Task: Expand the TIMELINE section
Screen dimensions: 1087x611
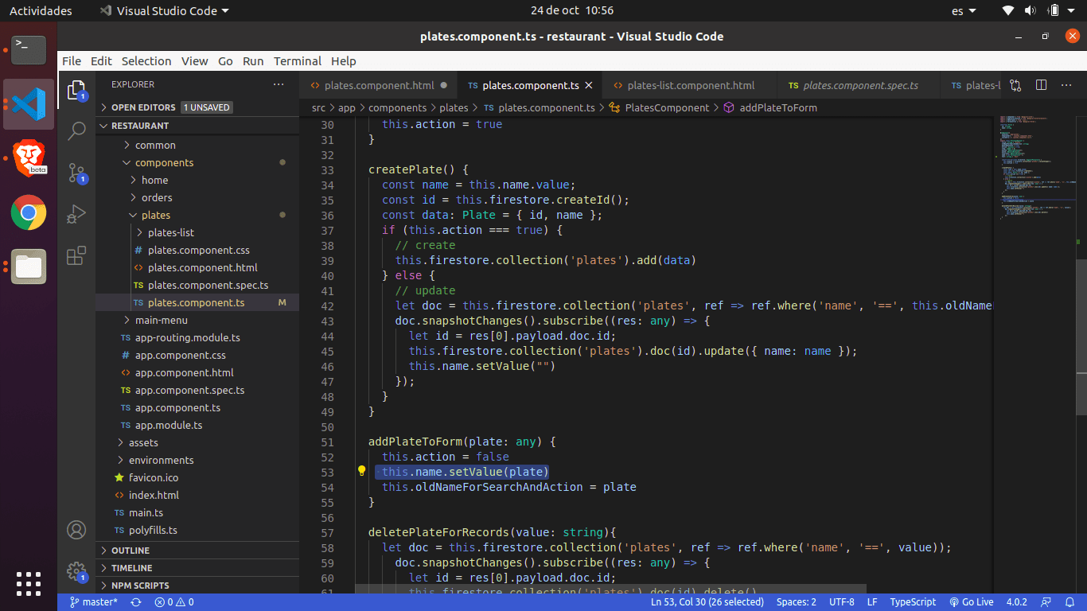Action: 131,568
